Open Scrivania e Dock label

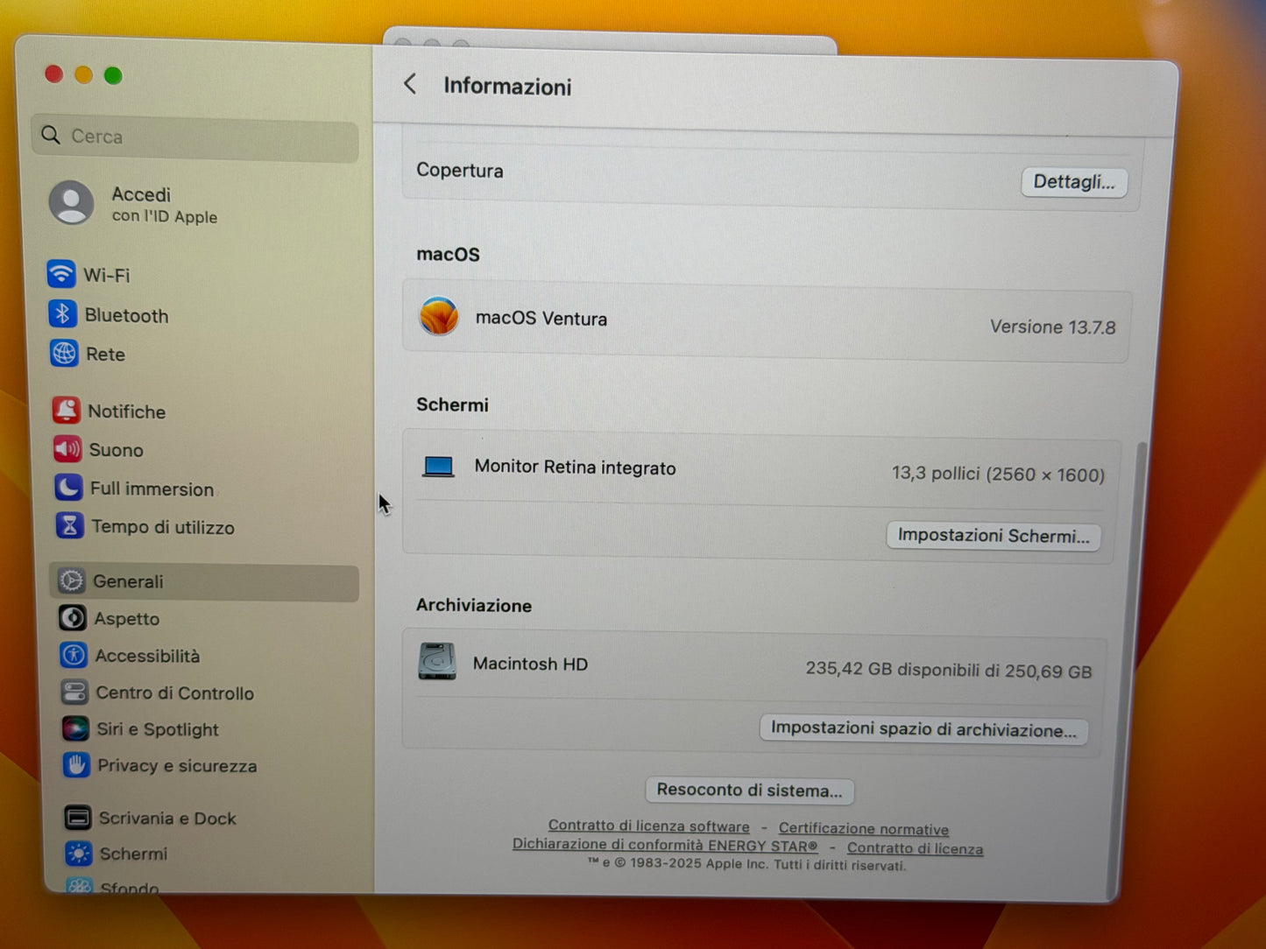tap(167, 819)
